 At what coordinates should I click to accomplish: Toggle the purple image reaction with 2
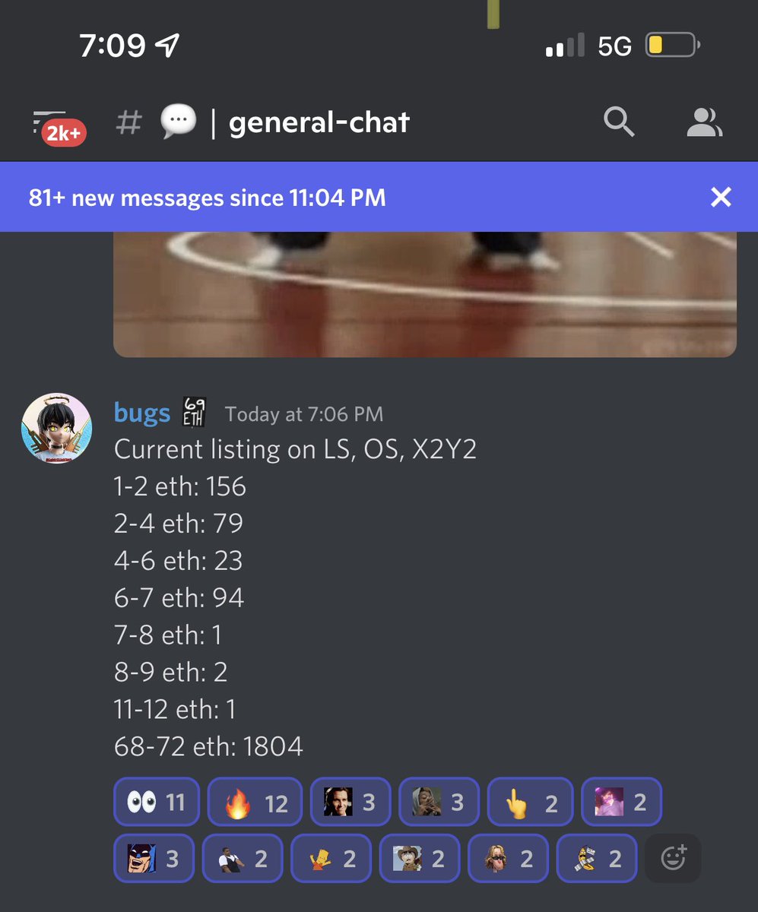point(621,802)
